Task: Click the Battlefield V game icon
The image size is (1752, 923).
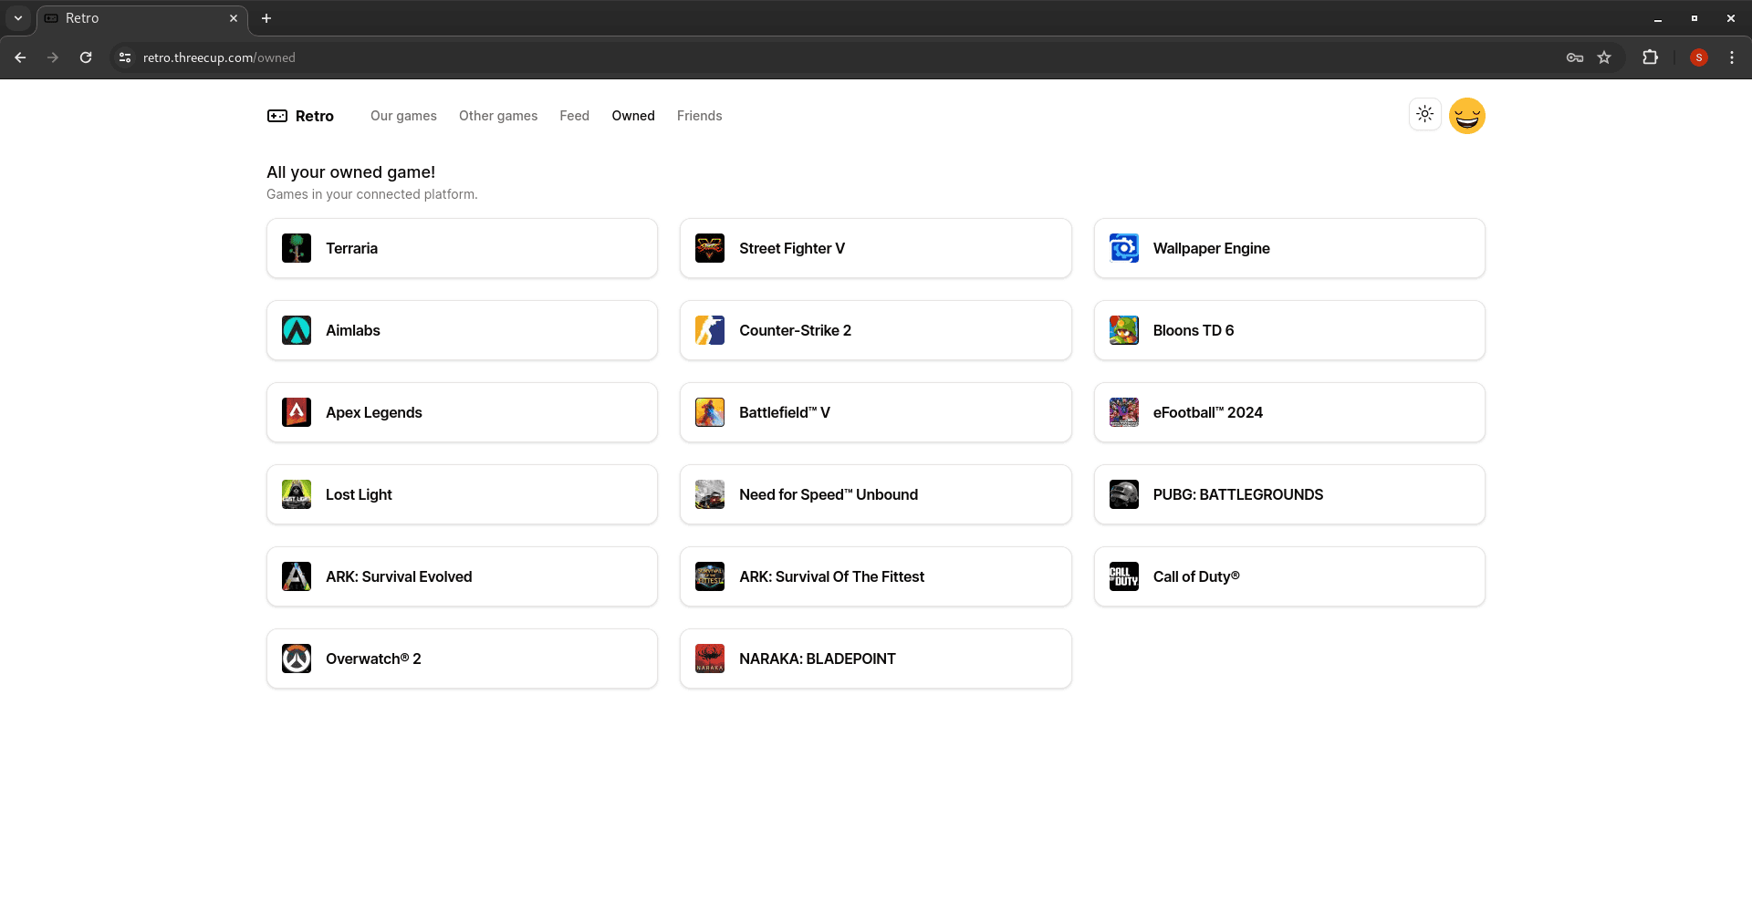Action: click(x=710, y=412)
